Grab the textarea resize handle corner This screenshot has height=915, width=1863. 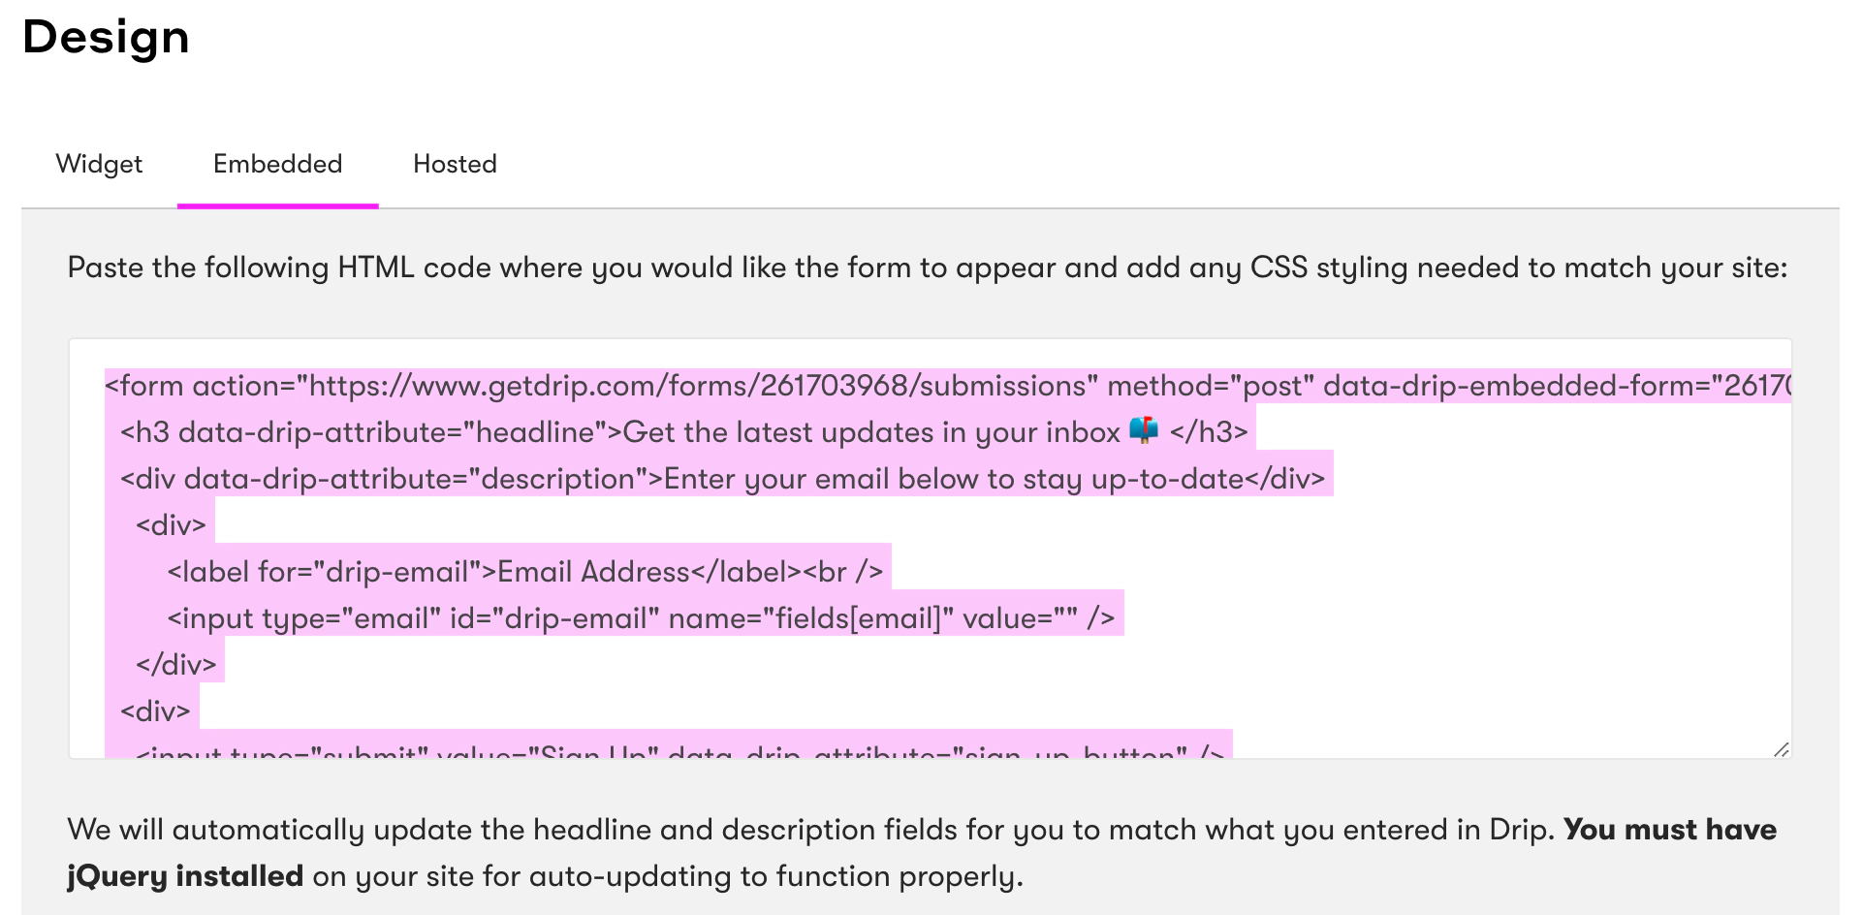point(1781,748)
